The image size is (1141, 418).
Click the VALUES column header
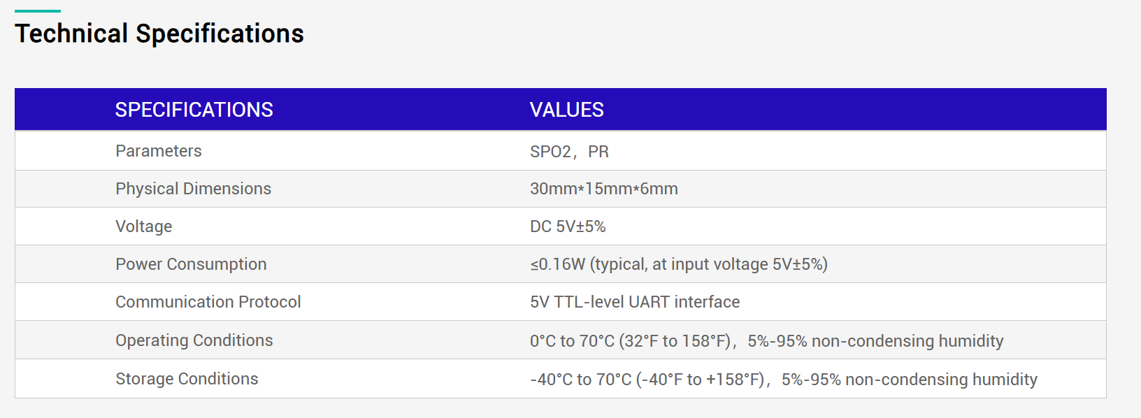[x=566, y=110]
